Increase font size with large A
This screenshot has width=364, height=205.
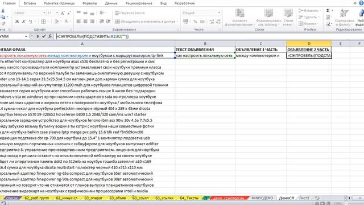pyautogui.click(x=63, y=13)
